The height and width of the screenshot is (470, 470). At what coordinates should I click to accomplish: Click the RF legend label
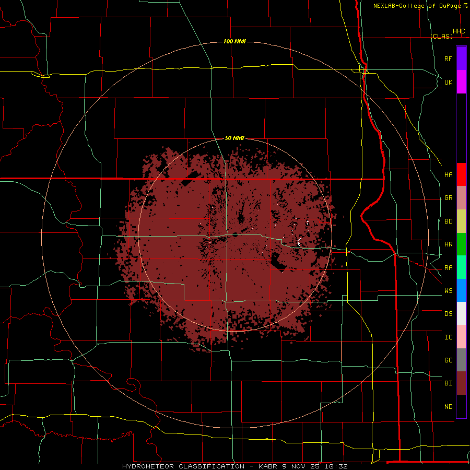click(448, 59)
